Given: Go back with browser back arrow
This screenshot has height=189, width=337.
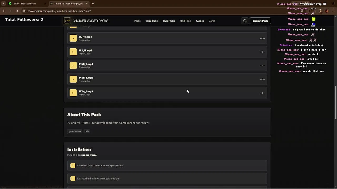Looking at the screenshot, I should click(x=4, y=11).
